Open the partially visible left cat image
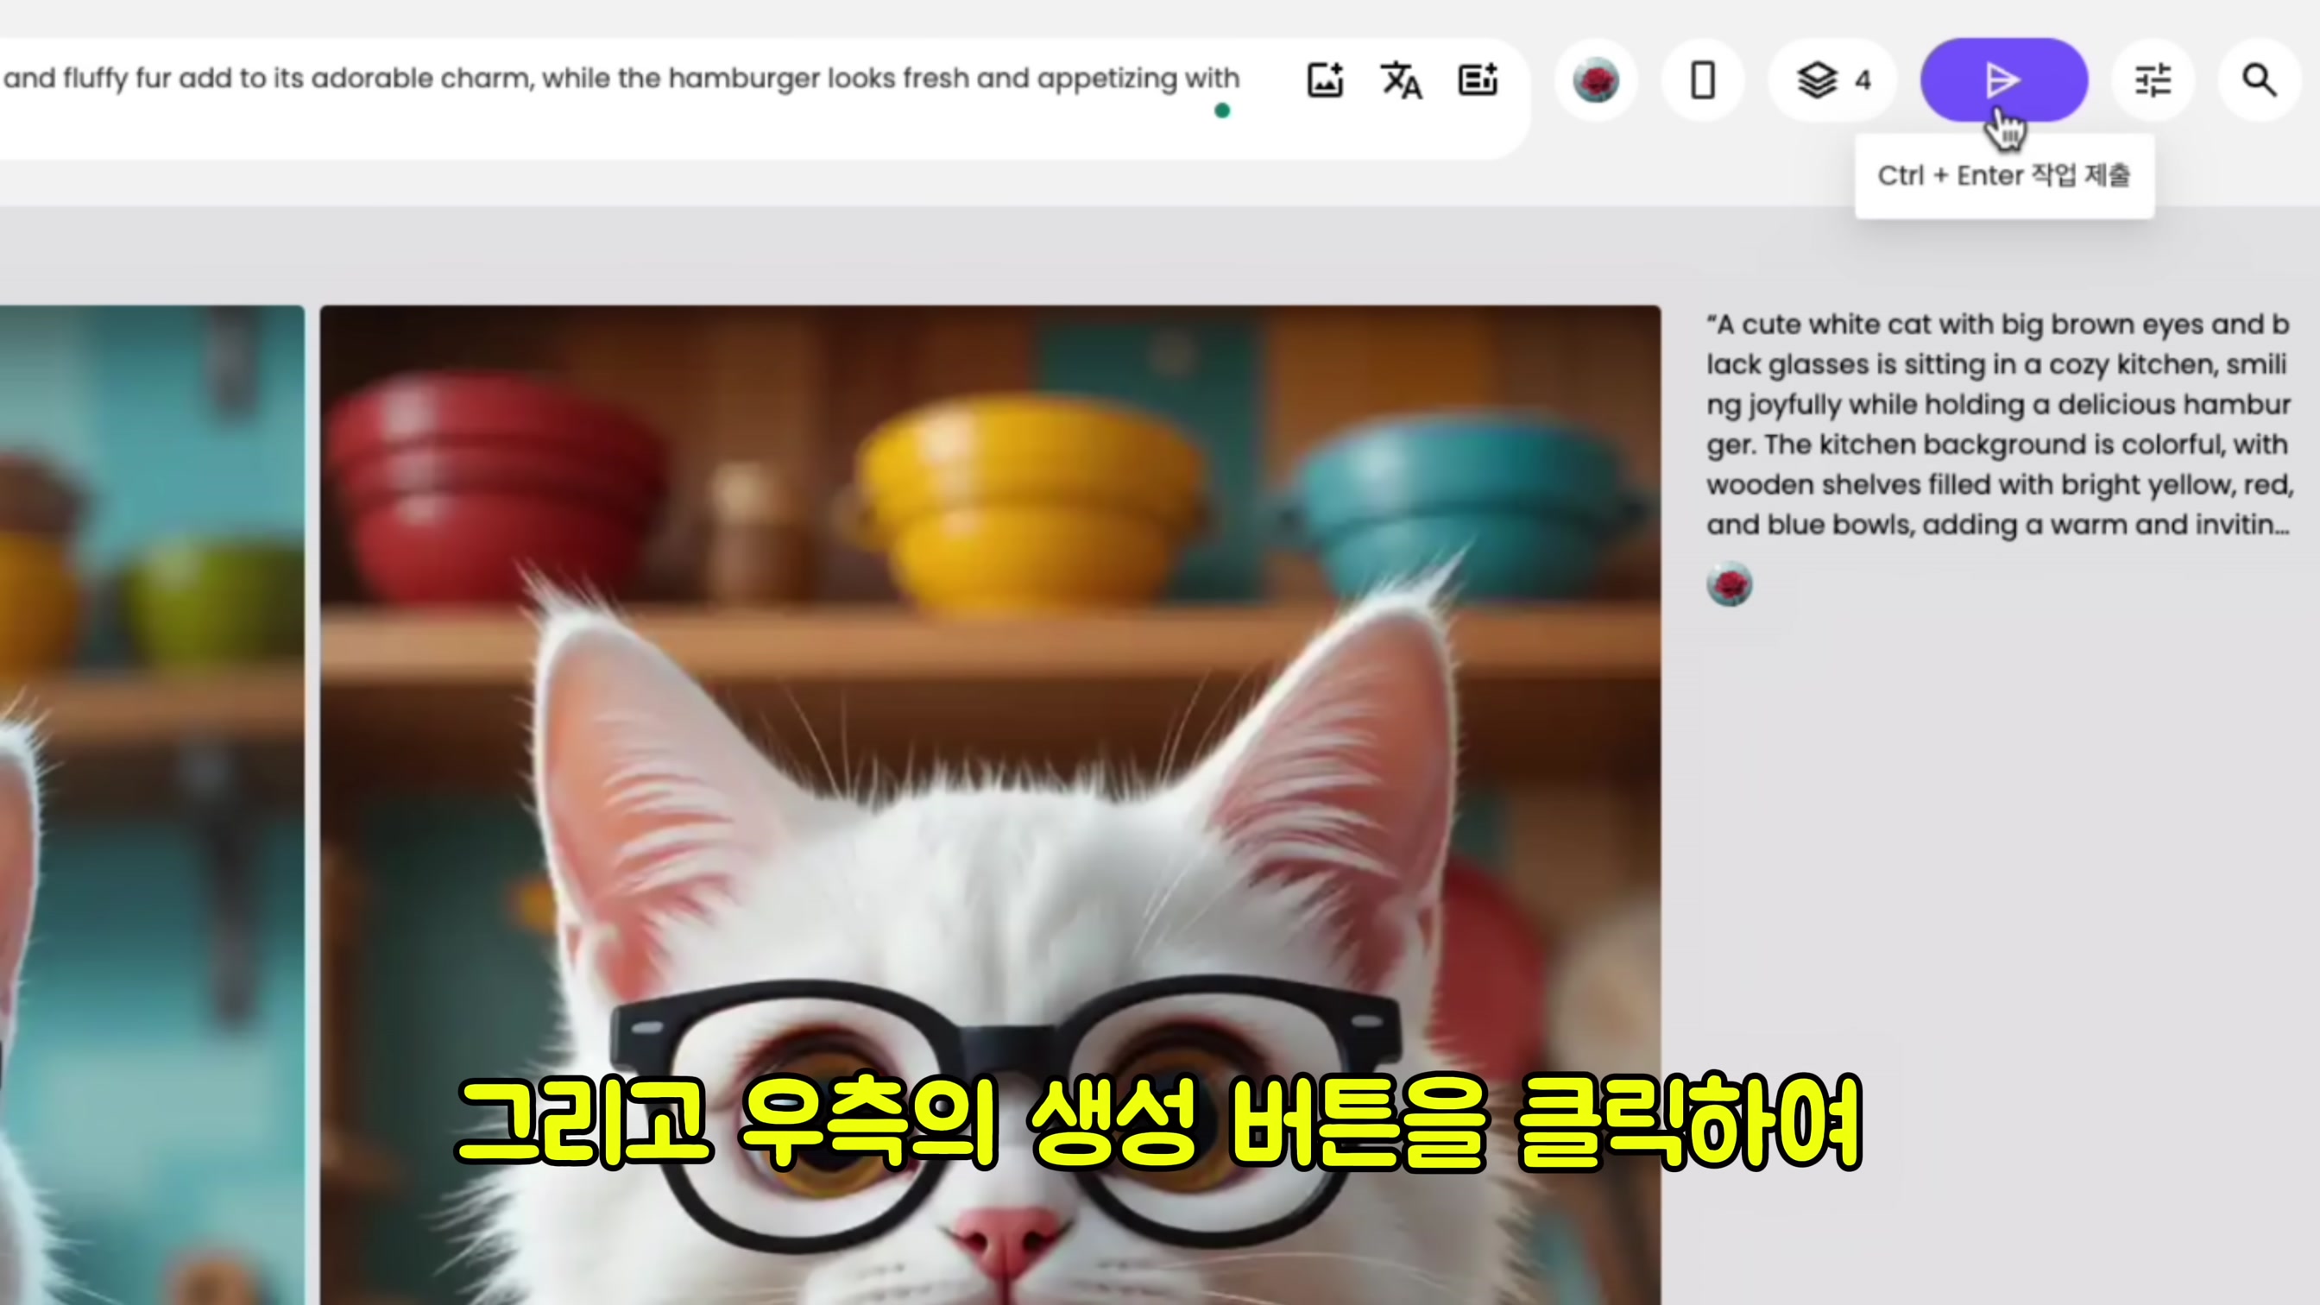Viewport: 2320px width, 1305px height. coord(151,804)
